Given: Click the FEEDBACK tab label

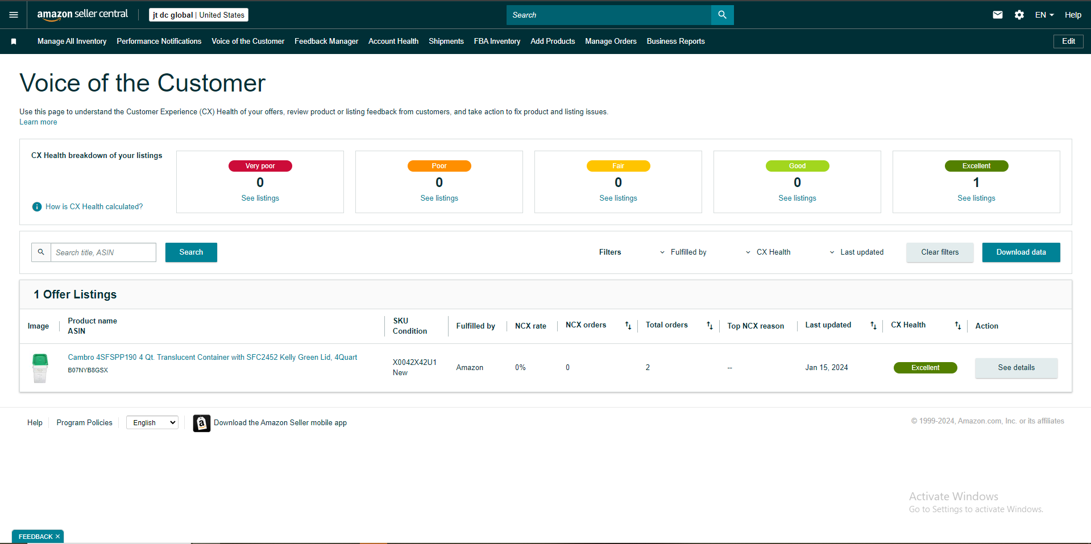Looking at the screenshot, I should pos(35,537).
